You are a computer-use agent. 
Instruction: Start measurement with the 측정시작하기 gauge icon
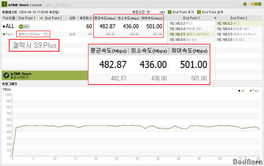[6, 75]
